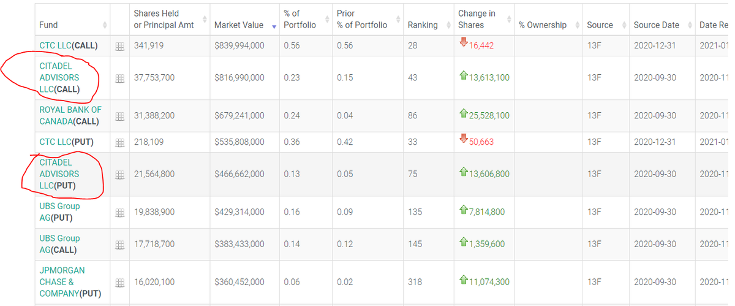Viewport: 735px width, 306px height.
Task: Click red down arrow beside 16,442
Action: click(x=463, y=42)
